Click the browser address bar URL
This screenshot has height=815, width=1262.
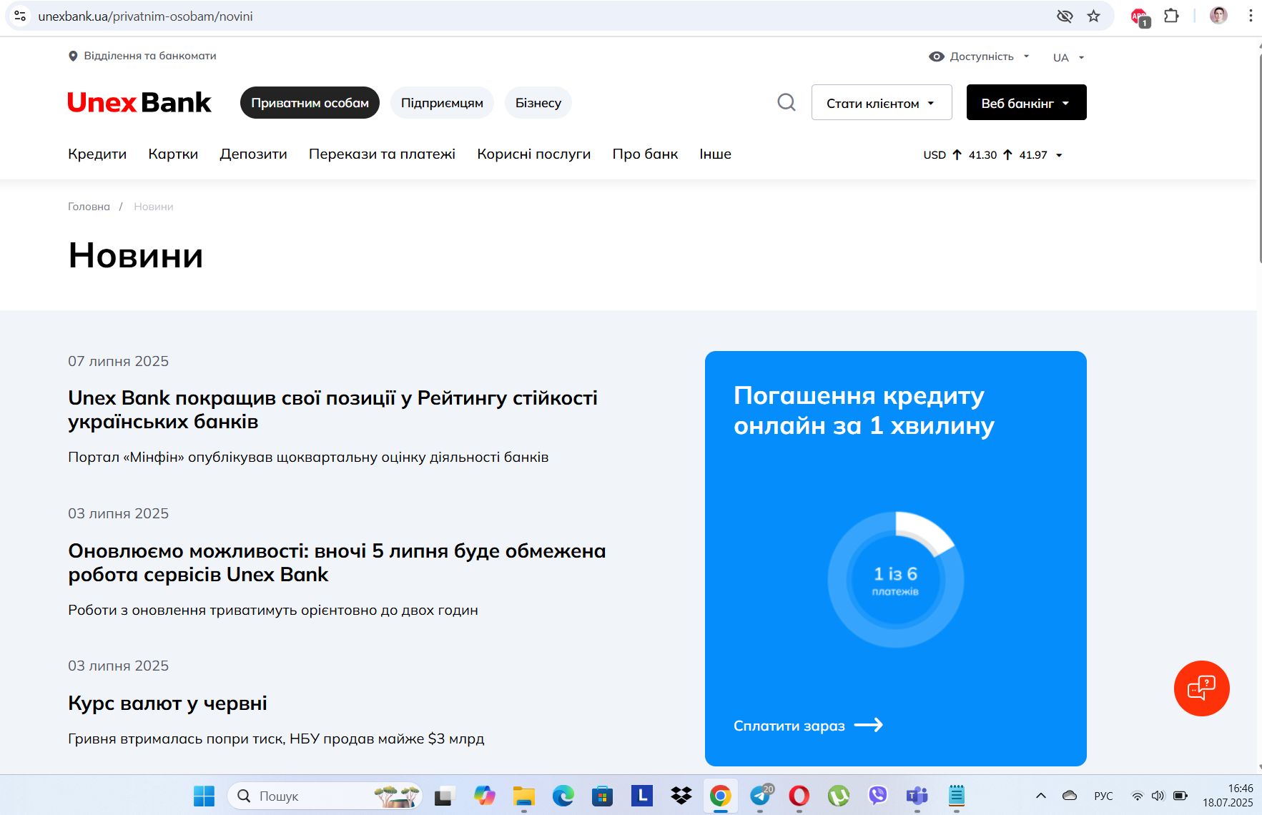click(146, 16)
